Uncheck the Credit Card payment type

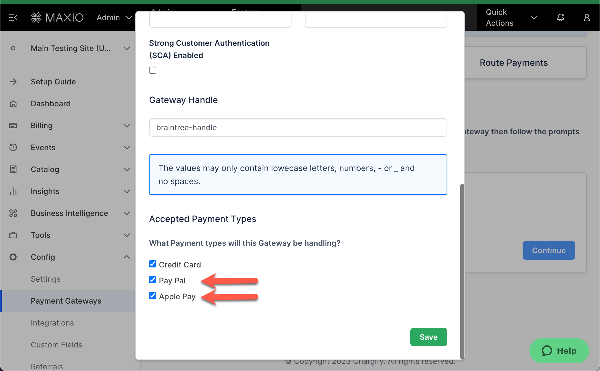(153, 264)
